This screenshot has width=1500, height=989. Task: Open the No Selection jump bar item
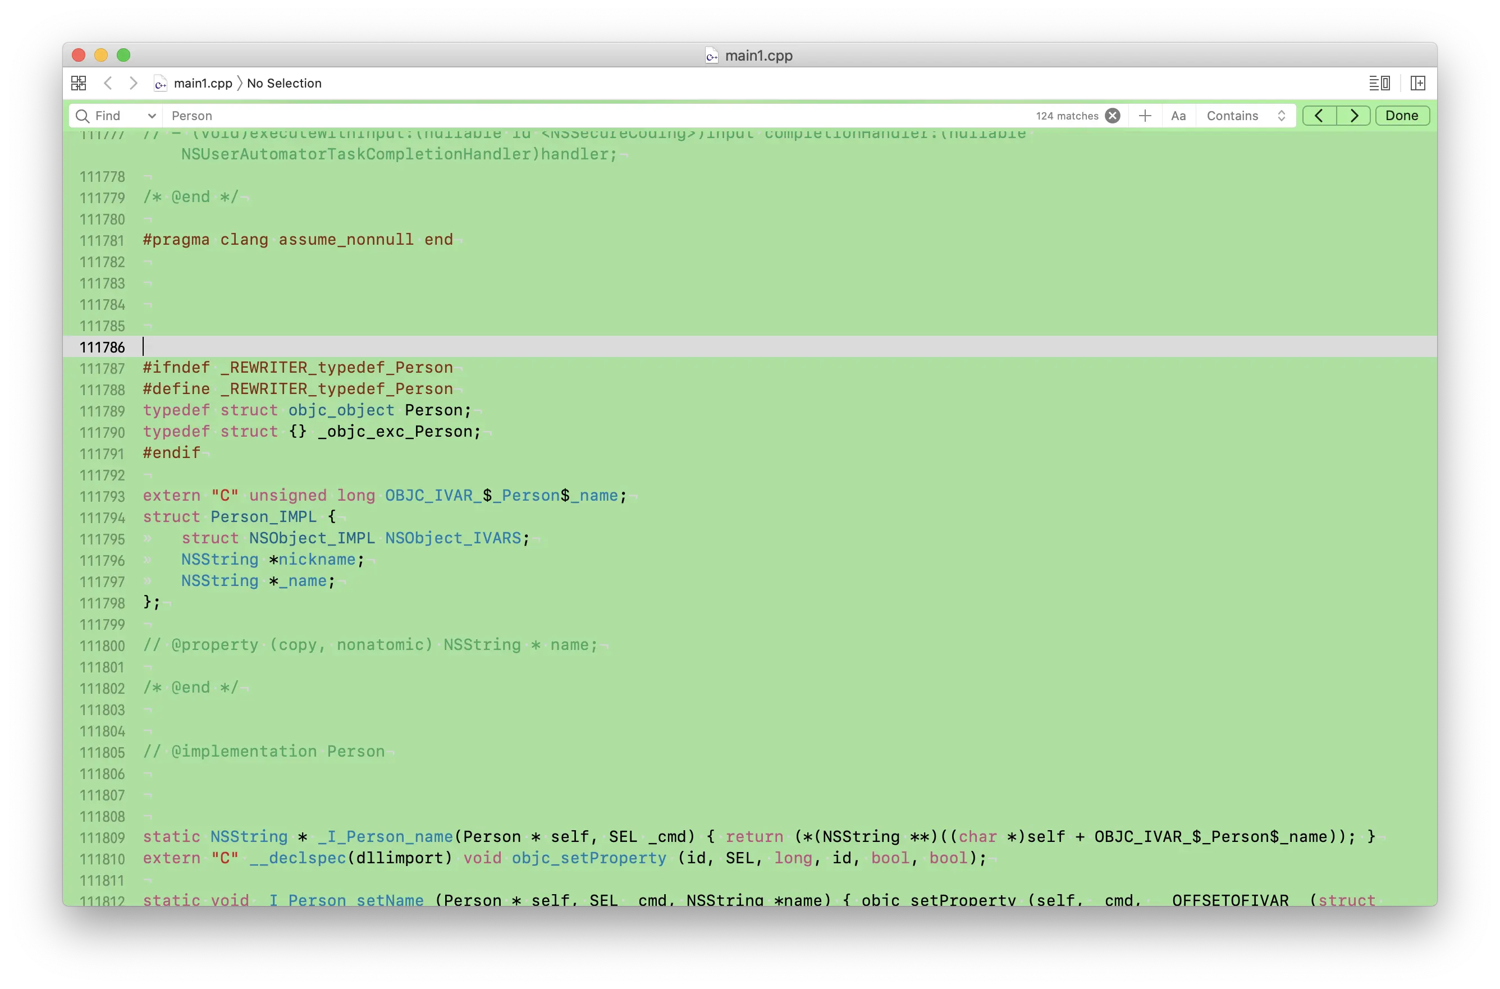284,83
